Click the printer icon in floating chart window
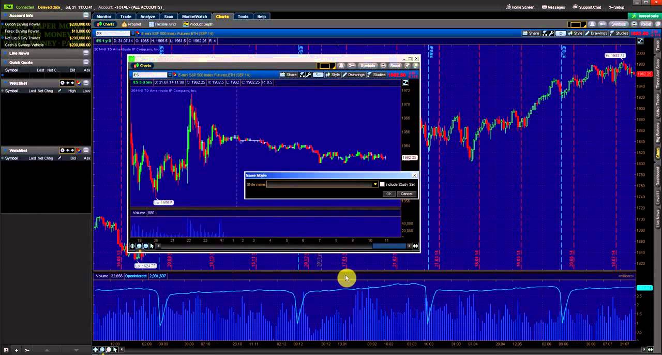The image size is (662, 355). point(383,66)
